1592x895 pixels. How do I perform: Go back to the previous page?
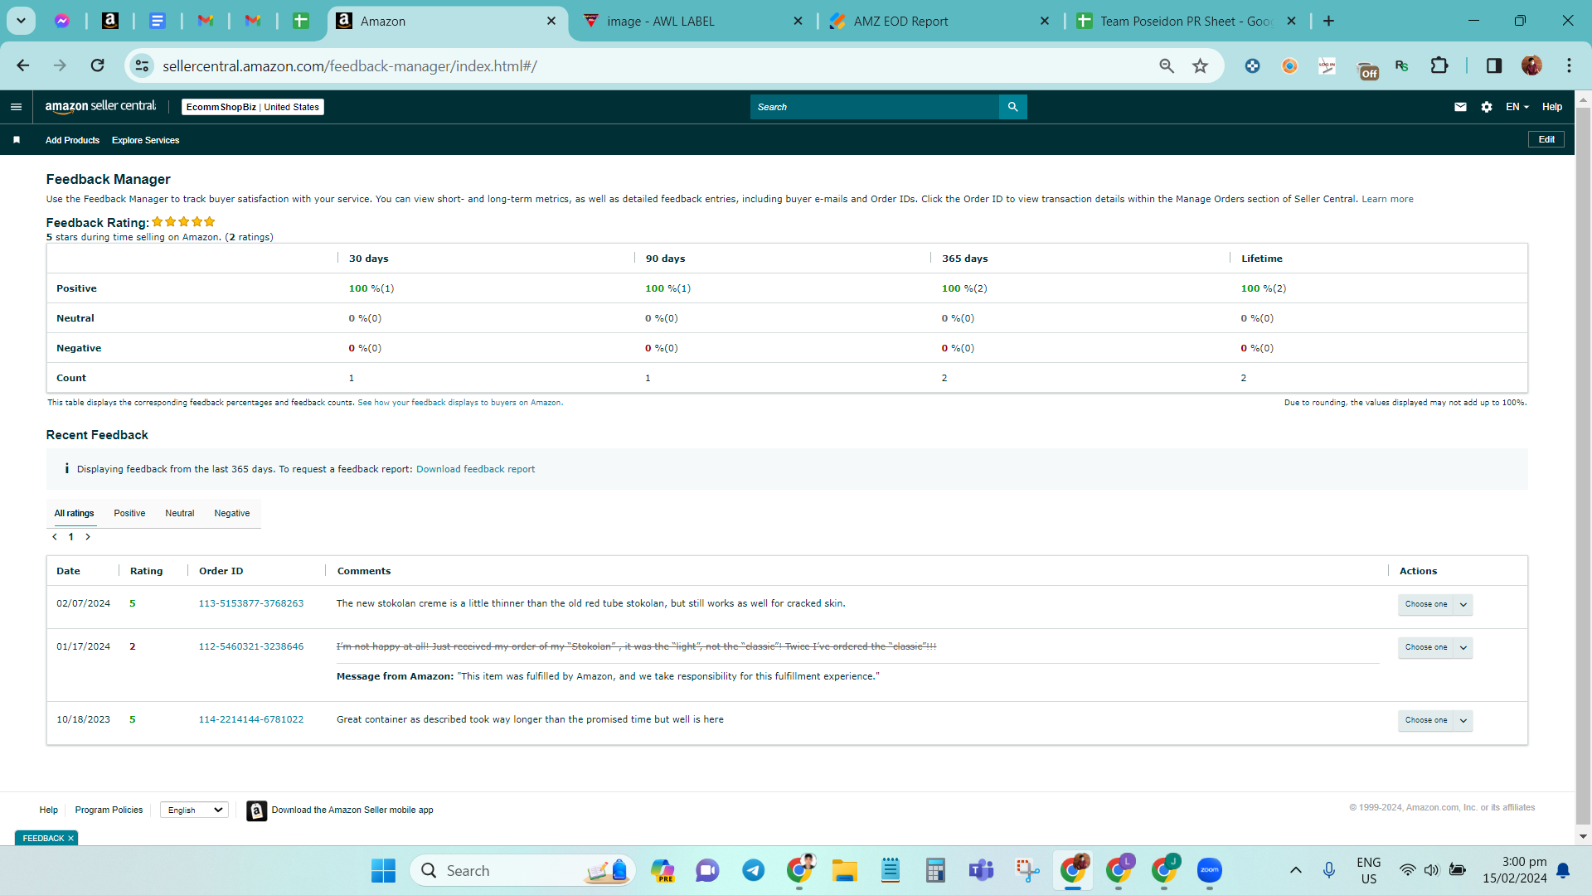click(22, 65)
